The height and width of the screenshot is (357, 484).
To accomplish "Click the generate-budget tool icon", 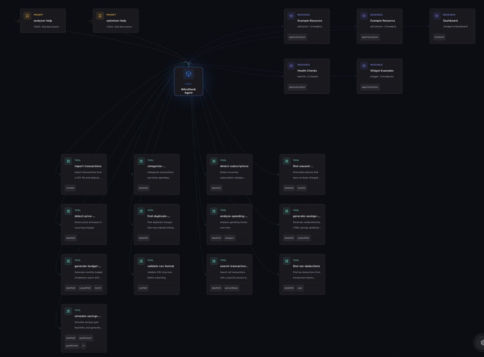I will (x=68, y=261).
